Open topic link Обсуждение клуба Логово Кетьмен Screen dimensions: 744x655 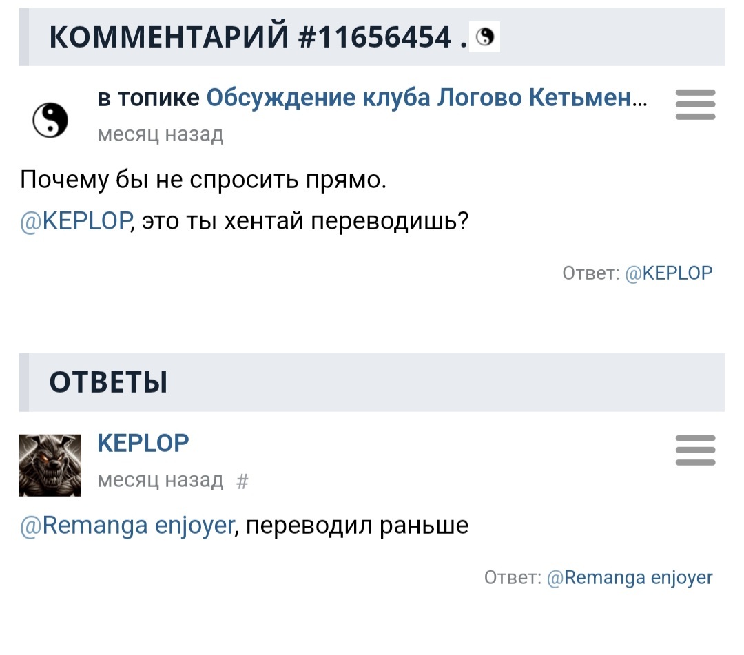coord(419,99)
